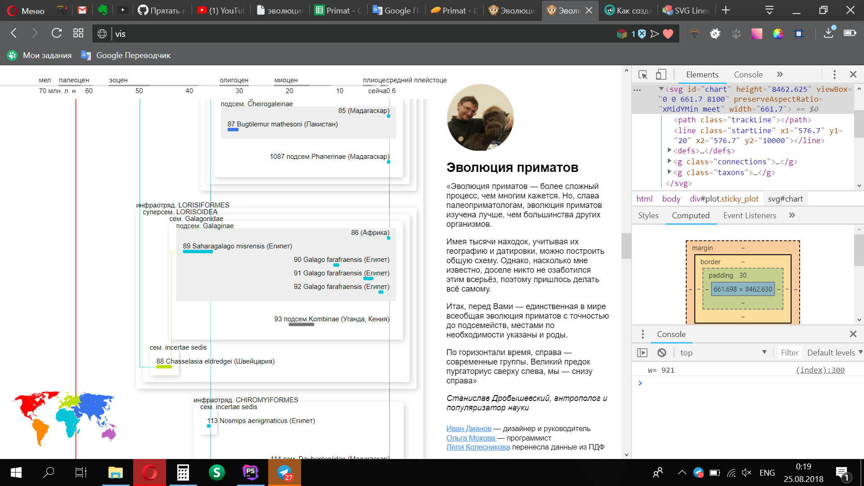Click the color picker extension icon

(x=778, y=34)
